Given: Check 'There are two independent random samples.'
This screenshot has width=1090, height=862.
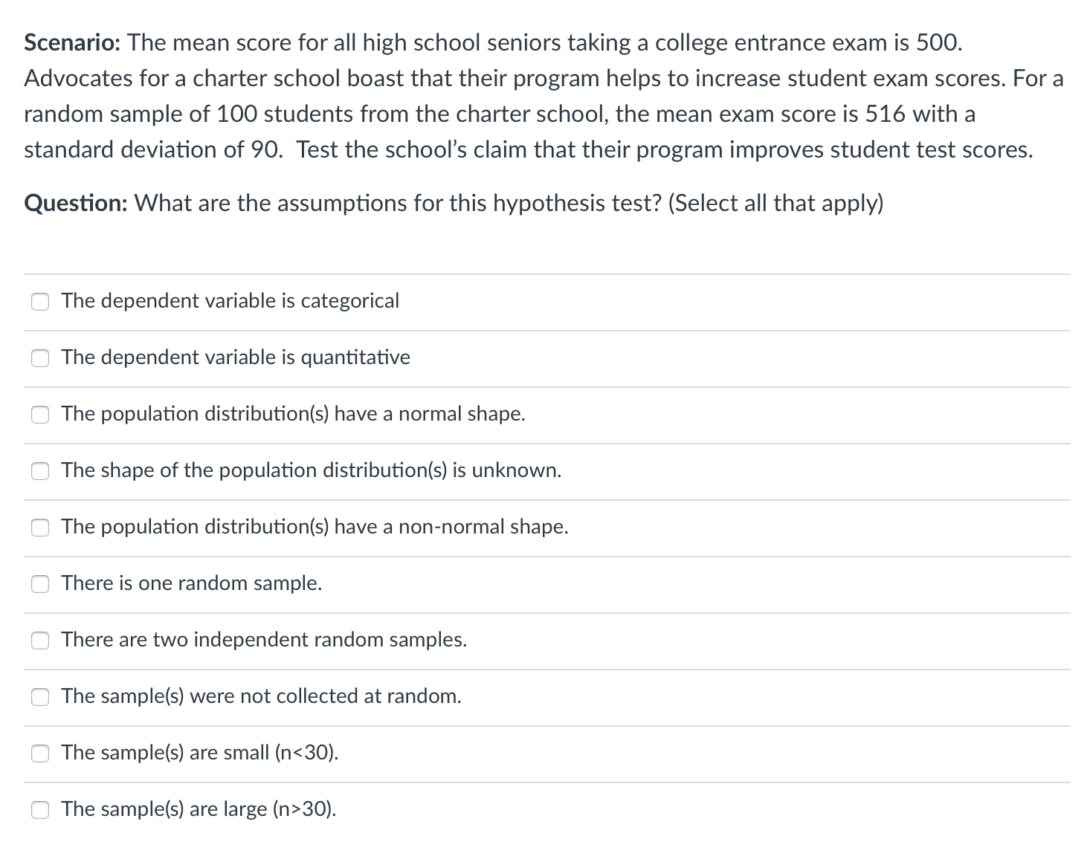Looking at the screenshot, I should (x=41, y=641).
